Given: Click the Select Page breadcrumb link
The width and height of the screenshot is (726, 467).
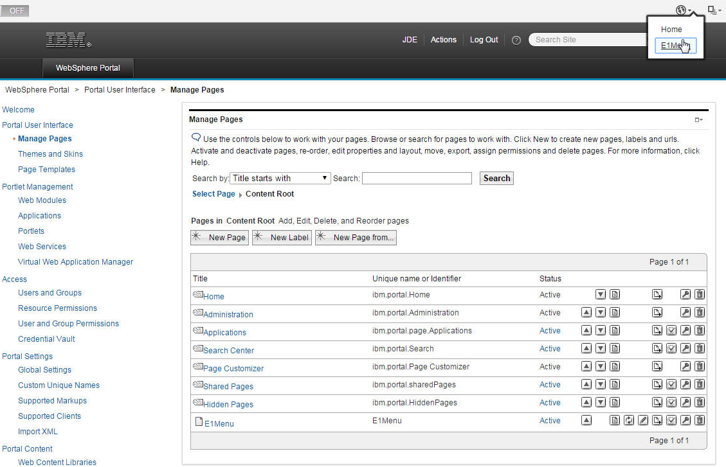Looking at the screenshot, I should pos(213,194).
